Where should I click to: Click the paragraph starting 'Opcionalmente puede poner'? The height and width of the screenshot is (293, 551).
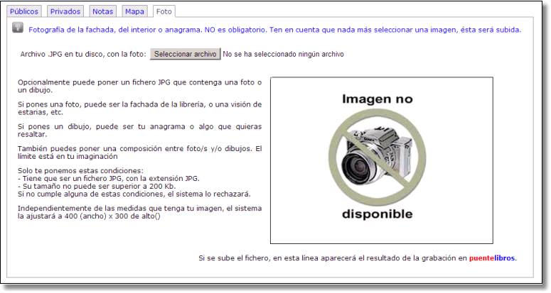point(139,87)
